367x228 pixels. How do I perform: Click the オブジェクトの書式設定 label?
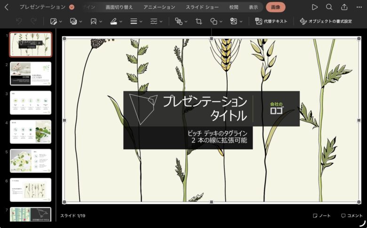[x=330, y=21]
